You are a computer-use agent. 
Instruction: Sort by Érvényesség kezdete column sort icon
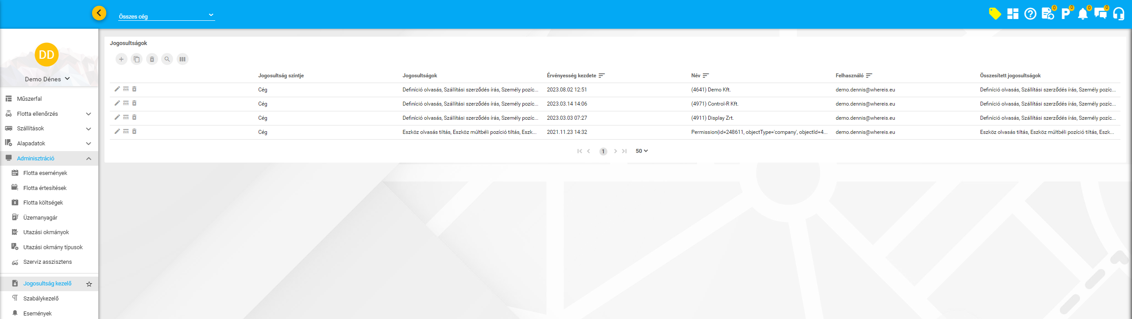click(x=602, y=76)
